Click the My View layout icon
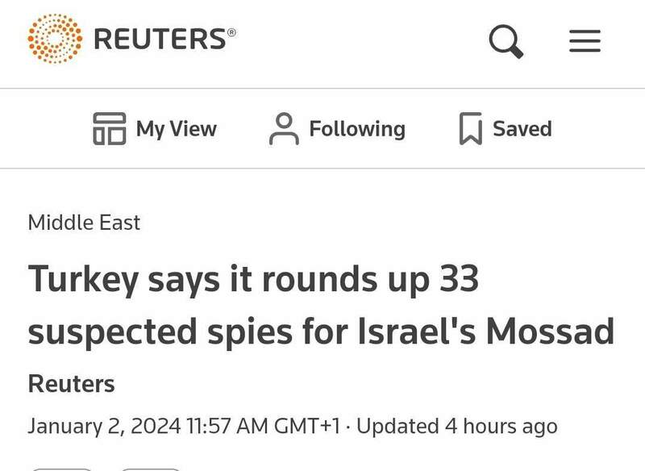645x471 pixels. coord(110,129)
